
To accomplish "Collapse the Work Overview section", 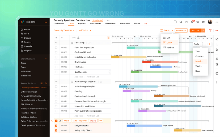I will click(x=46, y=59).
